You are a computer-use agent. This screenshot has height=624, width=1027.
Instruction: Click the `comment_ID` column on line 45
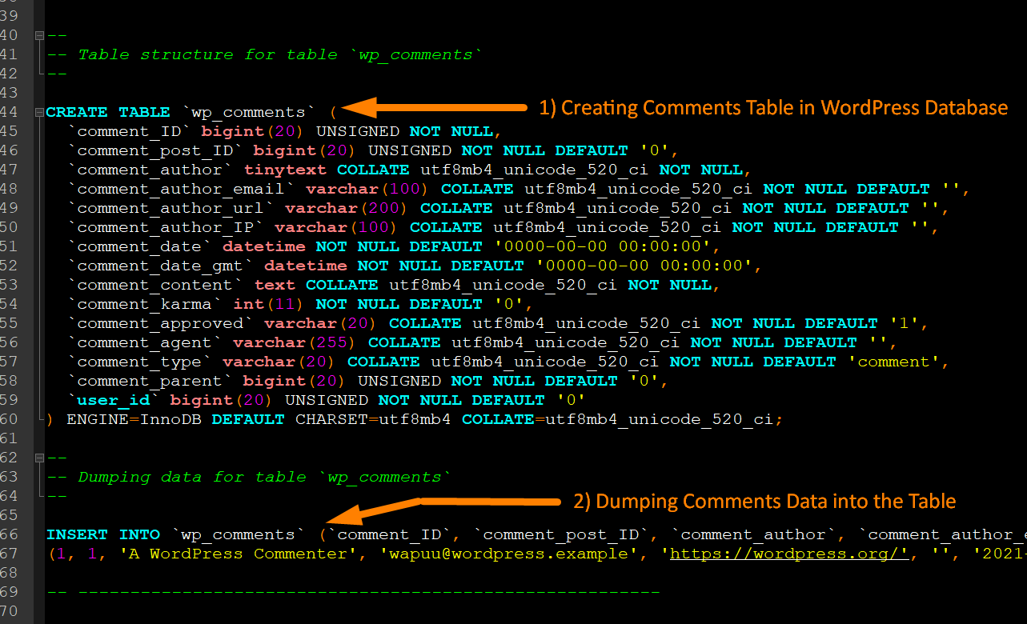coord(130,131)
